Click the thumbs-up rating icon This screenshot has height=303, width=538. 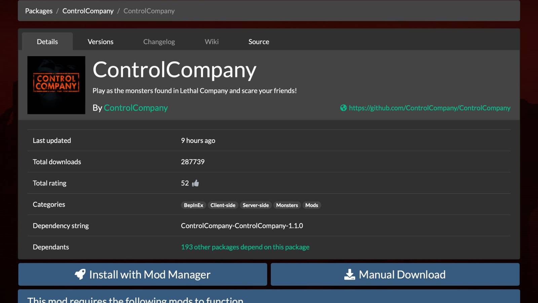pos(195,183)
